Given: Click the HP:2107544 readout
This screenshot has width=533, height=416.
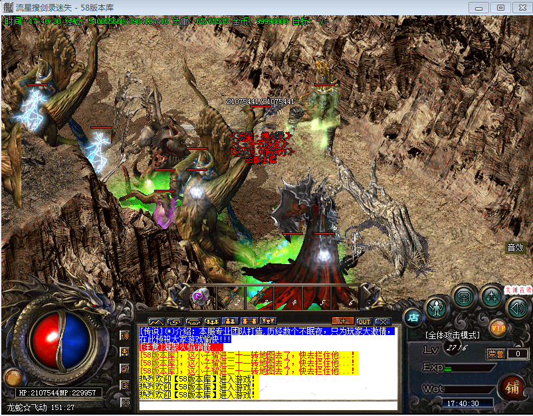Looking at the screenshot, I should (39, 393).
